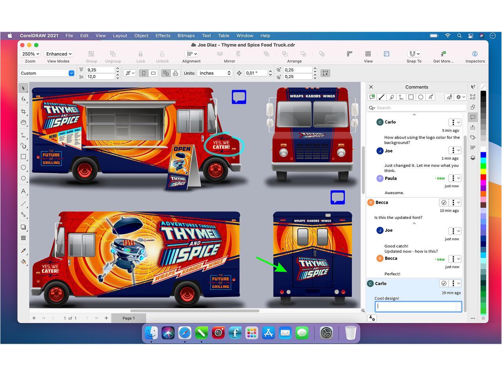Choose the Ellipse tool in toolbox

pos(24,168)
